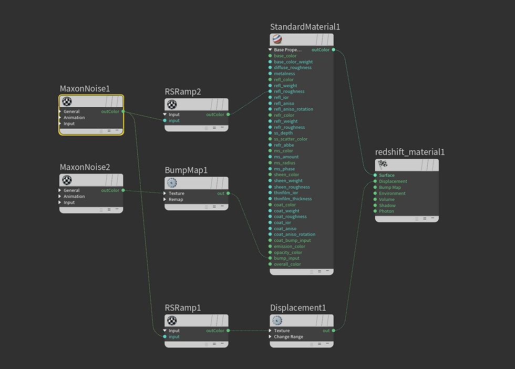Expand Remap group on BumpMap1

[165, 199]
